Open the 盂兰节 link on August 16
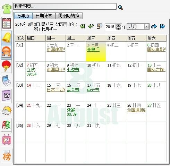This screenshot has width=170, height=166. 73,90
